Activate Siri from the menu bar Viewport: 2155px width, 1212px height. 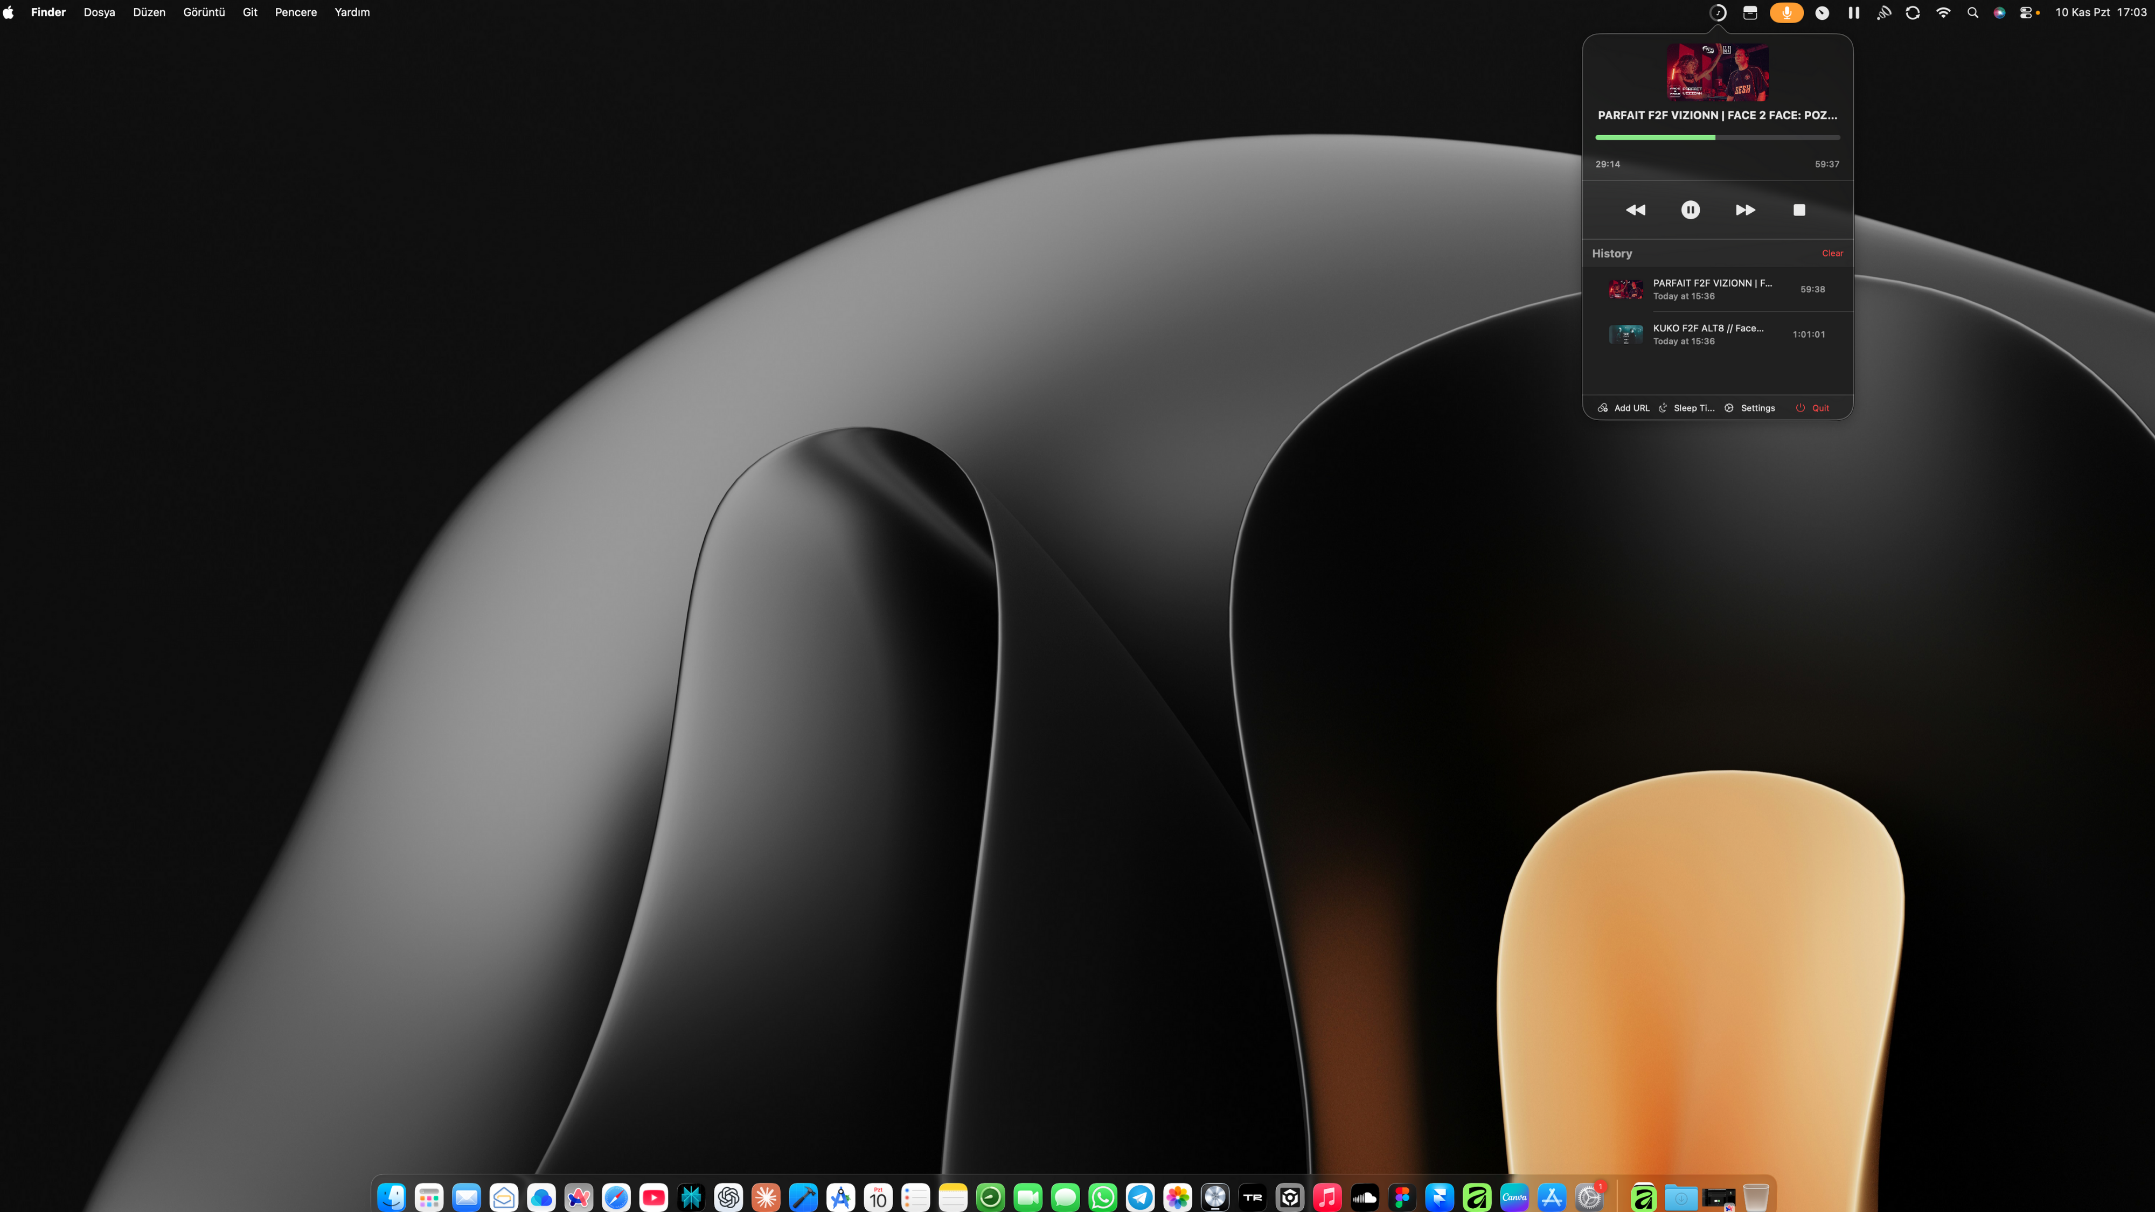1999,12
